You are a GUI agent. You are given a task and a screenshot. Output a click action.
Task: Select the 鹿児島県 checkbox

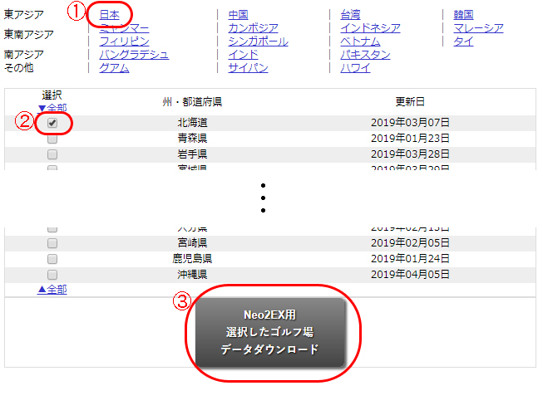(x=52, y=259)
